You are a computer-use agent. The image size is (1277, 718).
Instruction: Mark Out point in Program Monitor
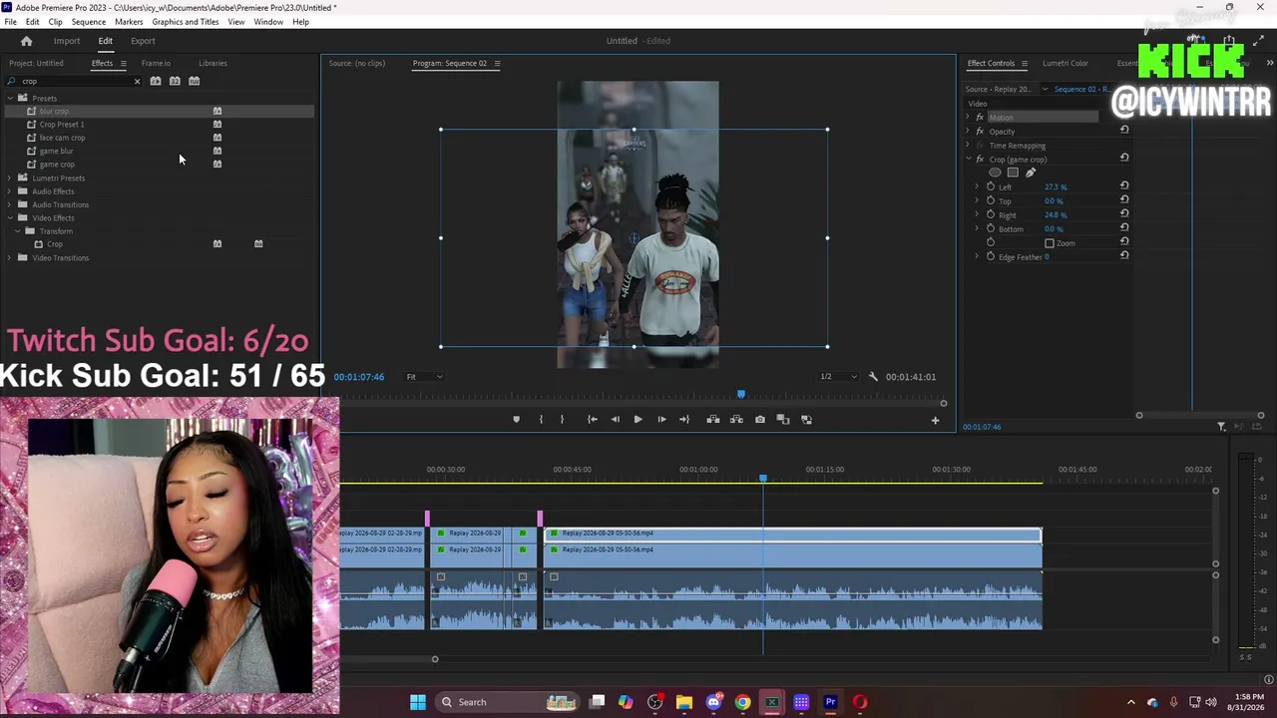562,420
